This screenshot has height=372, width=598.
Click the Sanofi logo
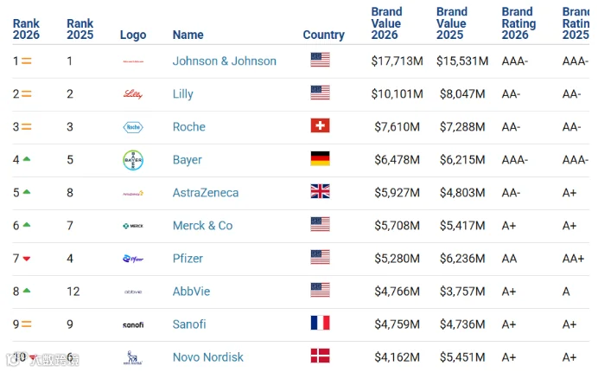(x=133, y=324)
